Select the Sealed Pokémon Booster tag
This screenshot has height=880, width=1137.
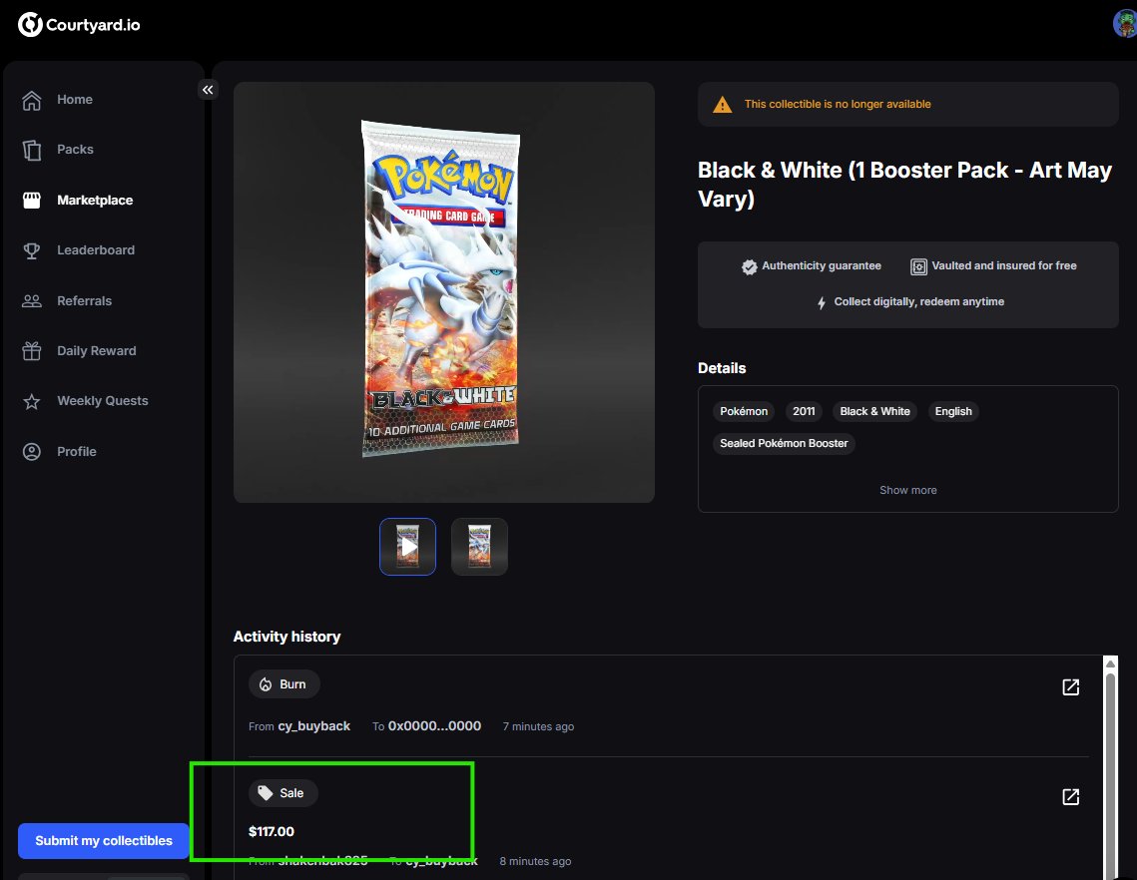[x=784, y=443]
